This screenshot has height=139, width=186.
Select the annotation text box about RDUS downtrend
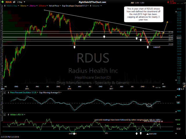[x=144, y=14]
